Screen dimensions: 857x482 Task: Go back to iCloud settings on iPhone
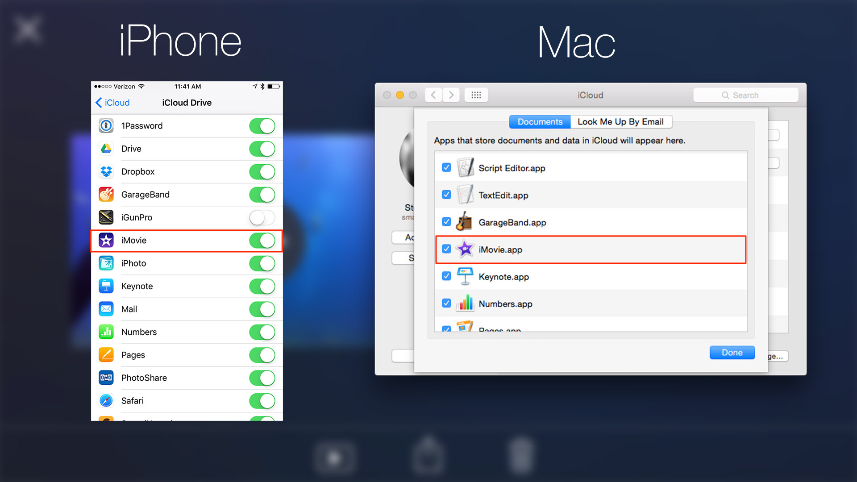(112, 103)
